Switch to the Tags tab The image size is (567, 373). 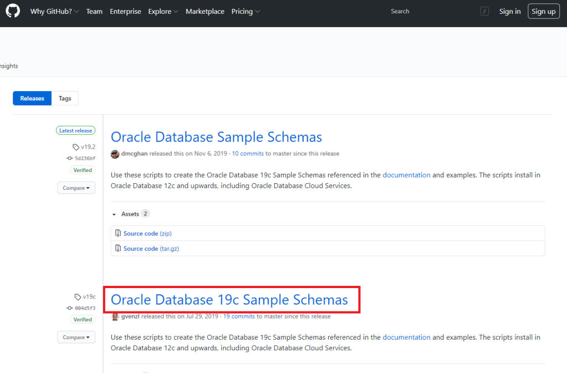click(65, 98)
